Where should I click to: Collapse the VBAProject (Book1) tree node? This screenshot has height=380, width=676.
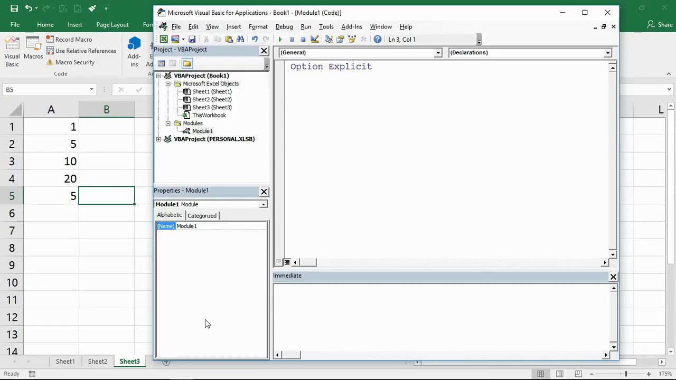click(x=159, y=76)
